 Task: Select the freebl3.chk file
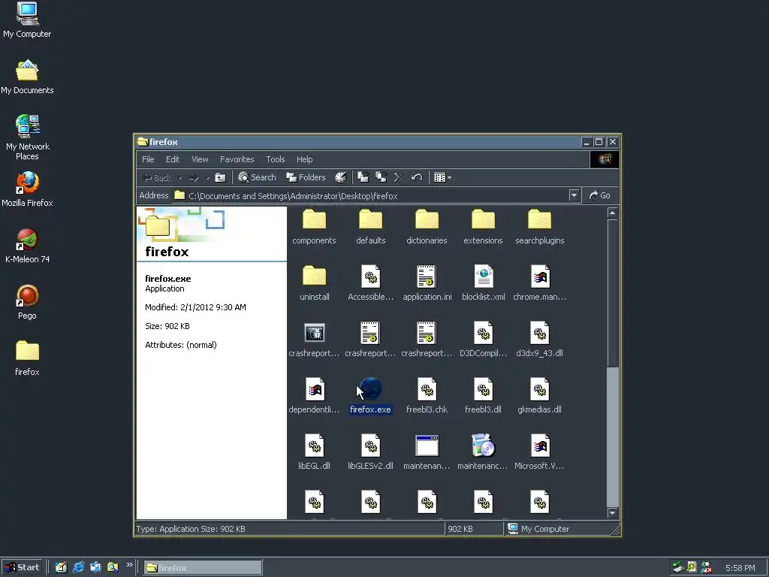tap(427, 396)
